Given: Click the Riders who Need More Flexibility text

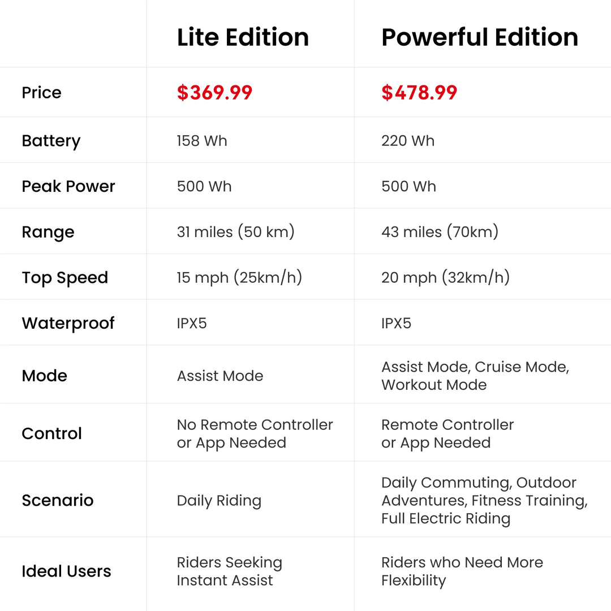Looking at the screenshot, I should 462,571.
